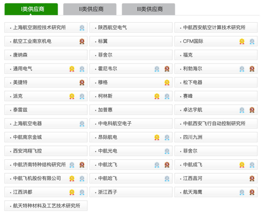Click bronze medal on 美捷特 row
Viewport: 263px width, 218px height.
point(82,82)
